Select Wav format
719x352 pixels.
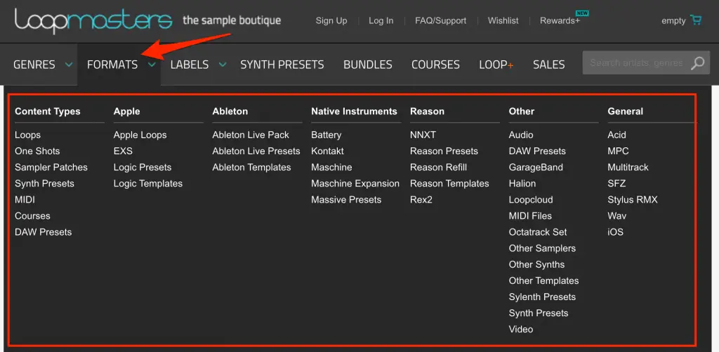pyautogui.click(x=616, y=216)
